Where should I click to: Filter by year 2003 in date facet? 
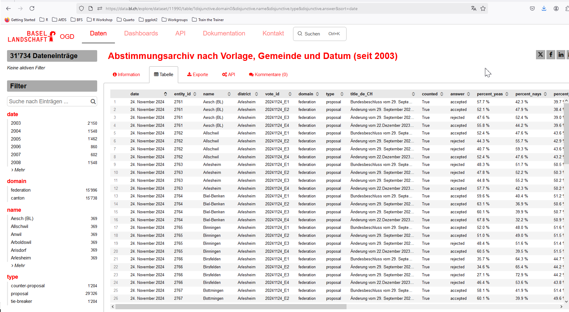click(16, 123)
